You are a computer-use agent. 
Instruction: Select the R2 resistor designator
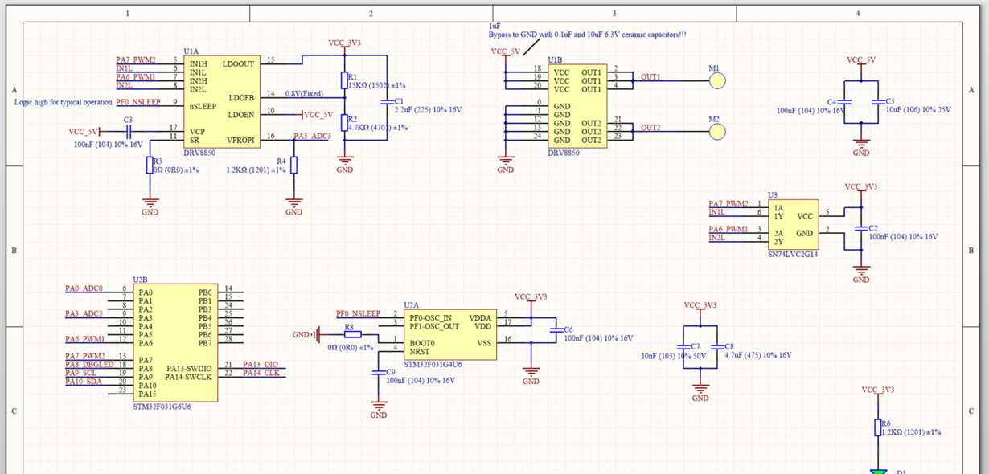click(x=352, y=118)
